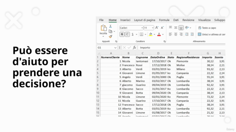Open the Dati tab

pyautogui.click(x=176, y=20)
